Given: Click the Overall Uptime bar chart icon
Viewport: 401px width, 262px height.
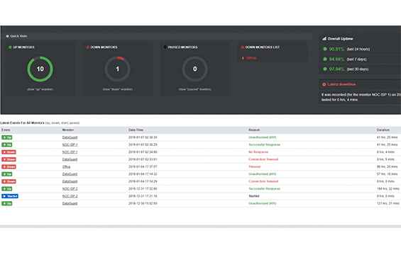Looking at the screenshot, I should 324,39.
